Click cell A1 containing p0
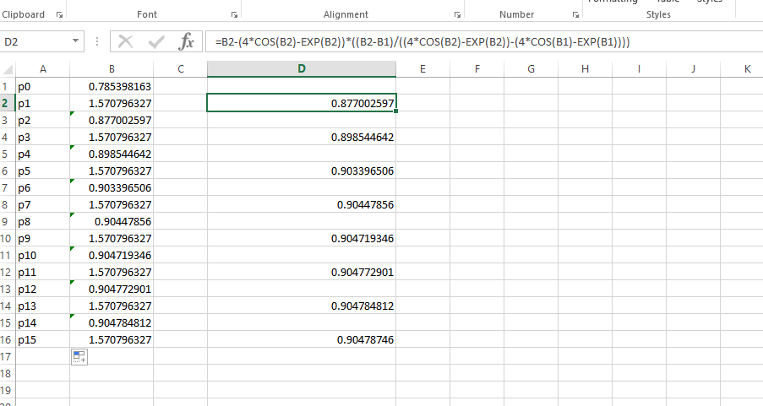The height and width of the screenshot is (406, 763). pyautogui.click(x=42, y=86)
